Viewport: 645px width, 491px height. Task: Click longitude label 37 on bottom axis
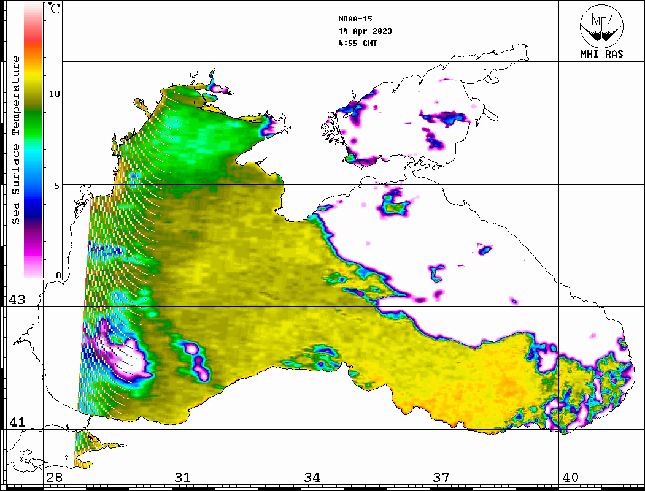click(441, 478)
